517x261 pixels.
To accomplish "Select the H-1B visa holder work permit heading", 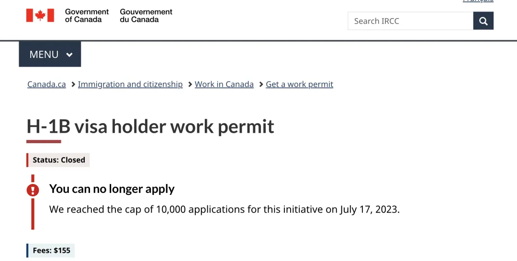I will (150, 126).
